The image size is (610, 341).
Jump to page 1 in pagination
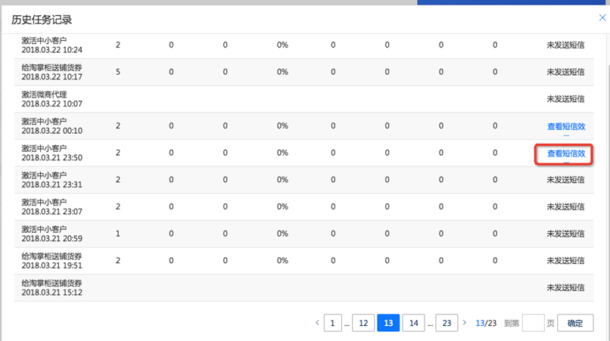pyautogui.click(x=332, y=323)
